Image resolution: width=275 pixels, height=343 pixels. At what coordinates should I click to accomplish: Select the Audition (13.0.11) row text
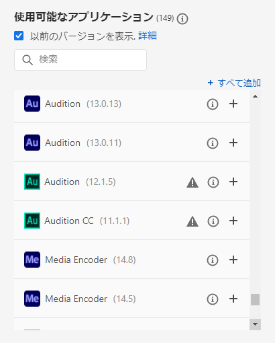point(83,143)
